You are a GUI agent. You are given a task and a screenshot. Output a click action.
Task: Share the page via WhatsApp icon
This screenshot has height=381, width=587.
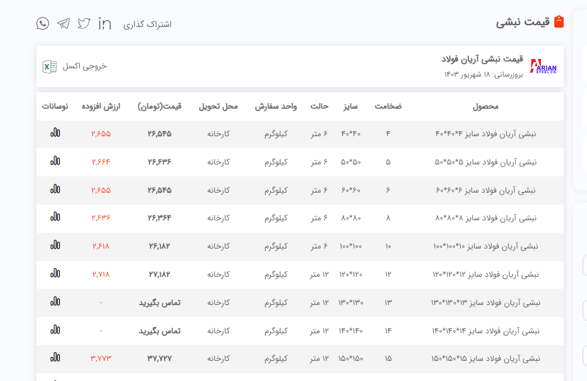point(43,24)
